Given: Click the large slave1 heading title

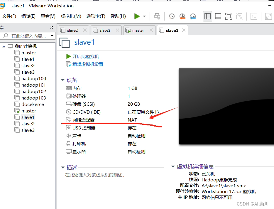Looking at the screenshot, I should 84,42.
